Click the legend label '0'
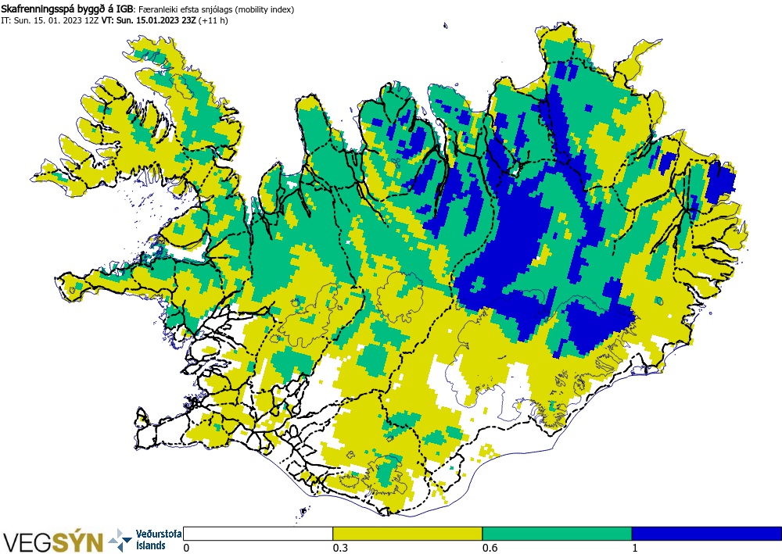Screen dimensions: 782x554 tap(187, 548)
